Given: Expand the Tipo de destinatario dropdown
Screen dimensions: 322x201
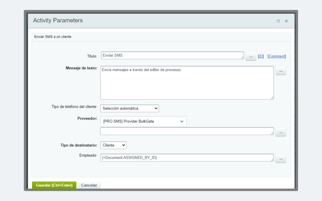Looking at the screenshot, I should click(x=113, y=145).
